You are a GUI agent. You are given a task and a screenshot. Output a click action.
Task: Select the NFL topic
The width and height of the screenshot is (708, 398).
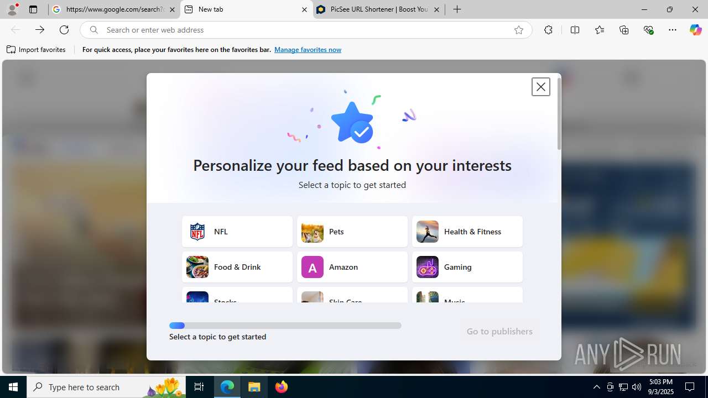[x=237, y=232]
